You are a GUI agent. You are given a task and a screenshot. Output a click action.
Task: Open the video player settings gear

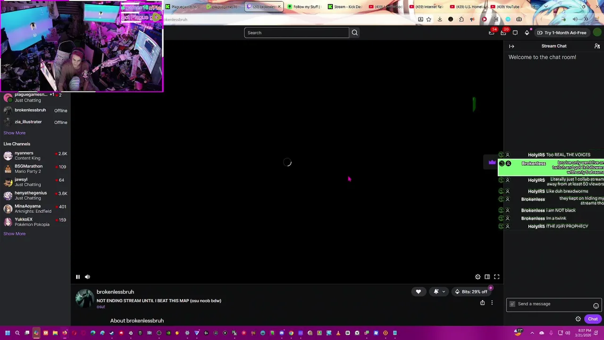click(478, 277)
